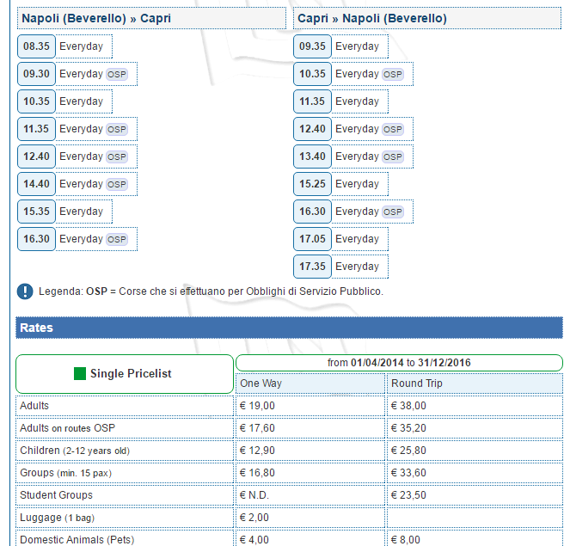Choose the 15.25 departure from Capri
Viewport: 564px width, 546px height.
(x=312, y=184)
